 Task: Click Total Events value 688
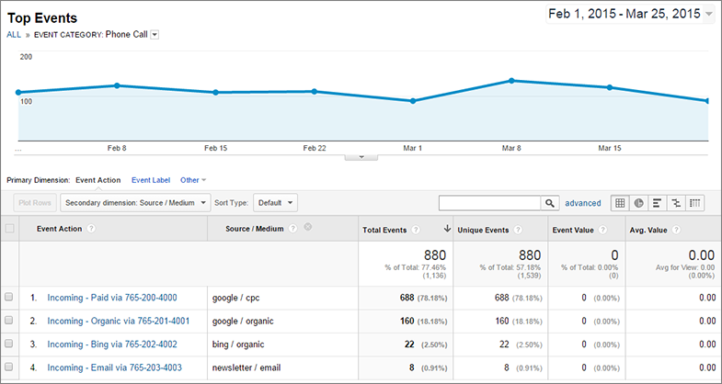pos(407,298)
